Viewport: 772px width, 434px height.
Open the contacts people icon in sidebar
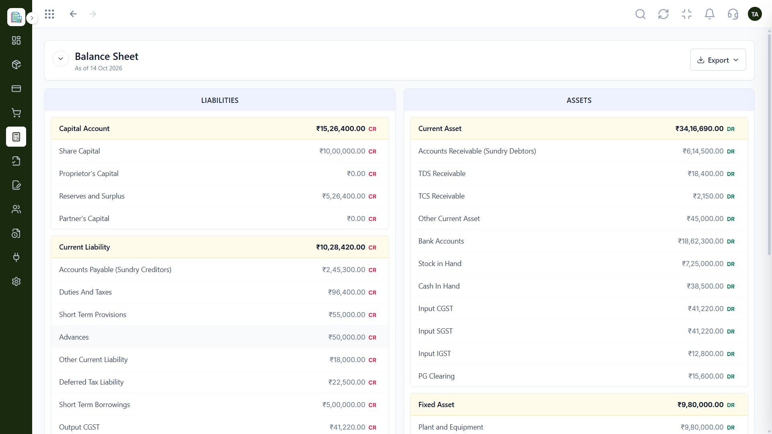click(16, 209)
